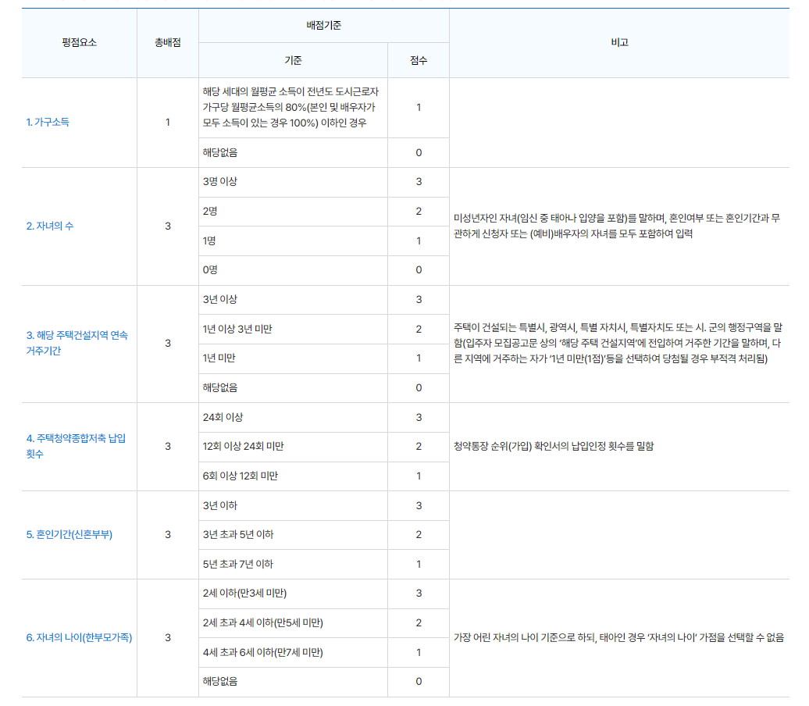Click score 0 in the '0명' row
Image resolution: width=809 pixels, height=706 pixels.
[419, 270]
